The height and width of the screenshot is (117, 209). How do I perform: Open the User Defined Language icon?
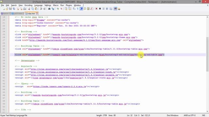[85, 9]
